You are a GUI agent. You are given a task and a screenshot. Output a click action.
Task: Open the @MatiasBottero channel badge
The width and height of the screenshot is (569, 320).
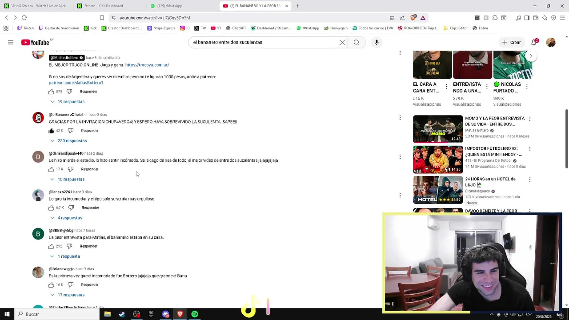(66, 58)
